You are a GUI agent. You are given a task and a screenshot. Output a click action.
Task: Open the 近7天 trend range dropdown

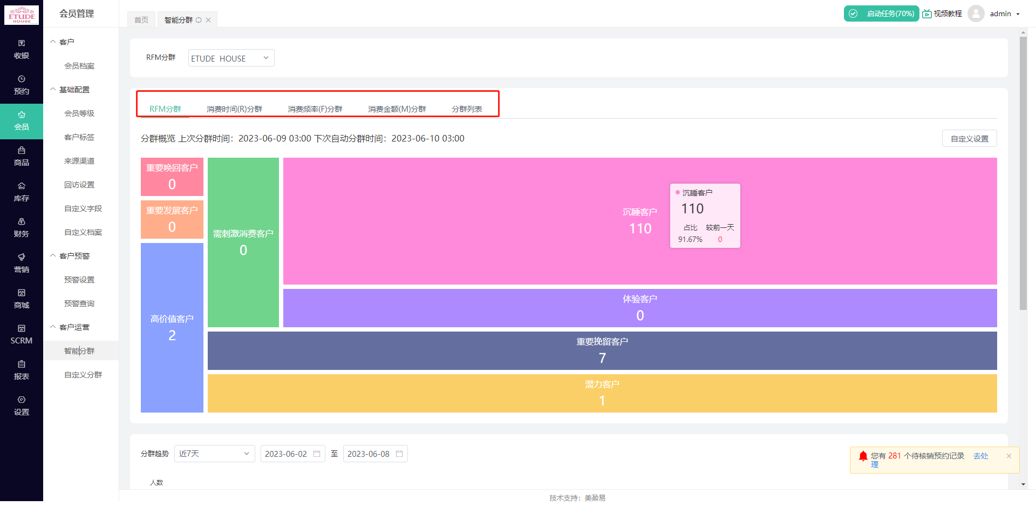[x=214, y=454]
